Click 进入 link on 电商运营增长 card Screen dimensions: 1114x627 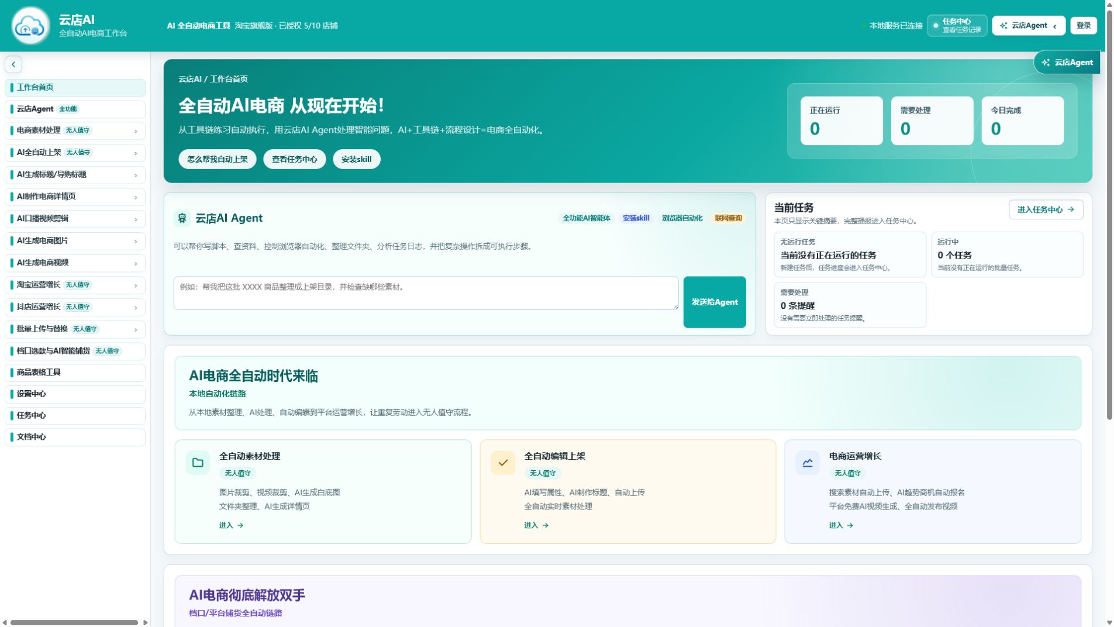pyautogui.click(x=841, y=525)
